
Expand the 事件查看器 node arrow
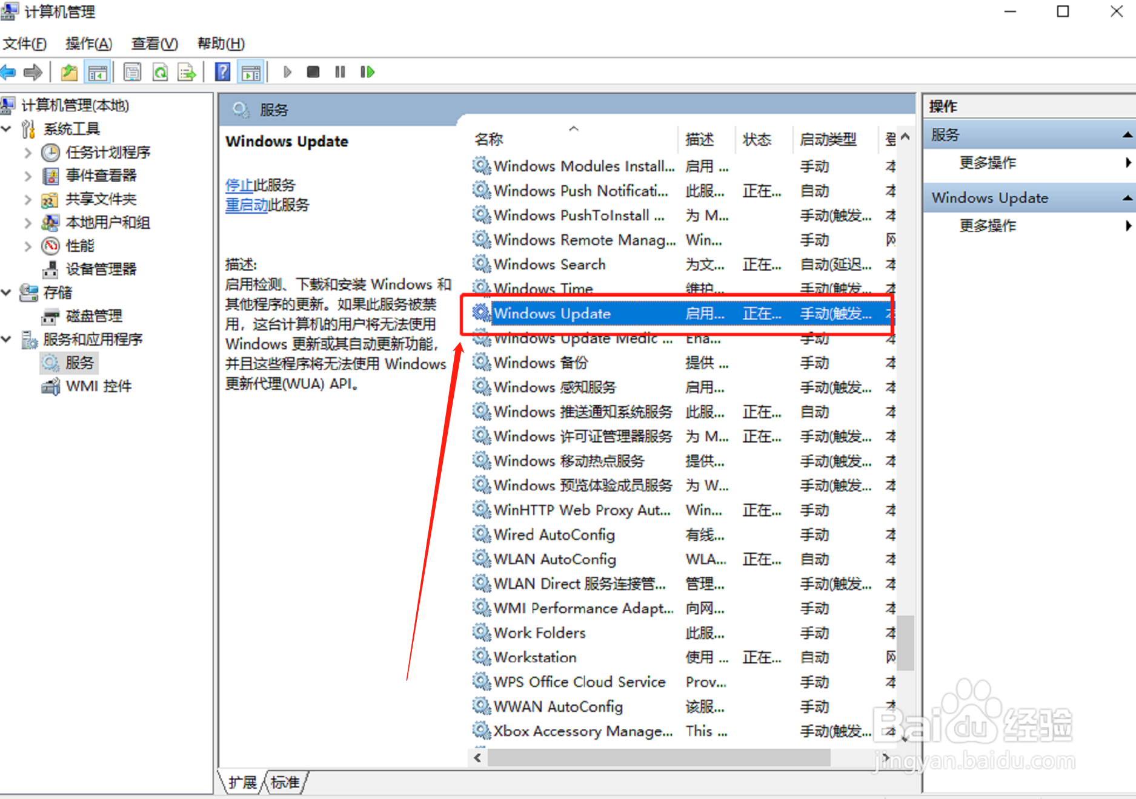(x=28, y=176)
